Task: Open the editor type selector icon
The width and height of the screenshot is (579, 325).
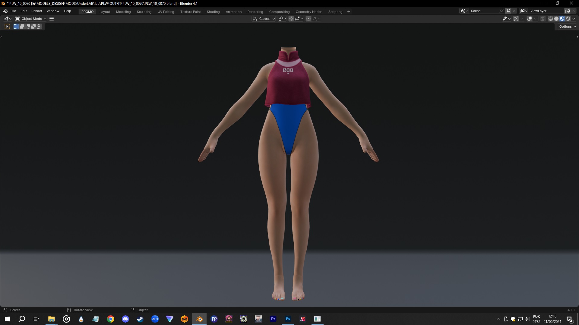Action: tap(7, 19)
